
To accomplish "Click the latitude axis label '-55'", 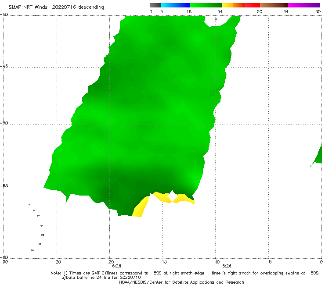I will click(x=4, y=186).
